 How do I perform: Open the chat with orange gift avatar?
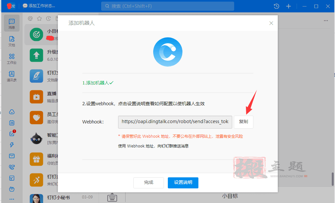[x=41, y=159]
